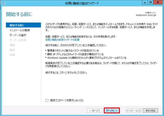
Task: Check 既定でこのページを表示しない checkbox
Action: tap(47, 100)
